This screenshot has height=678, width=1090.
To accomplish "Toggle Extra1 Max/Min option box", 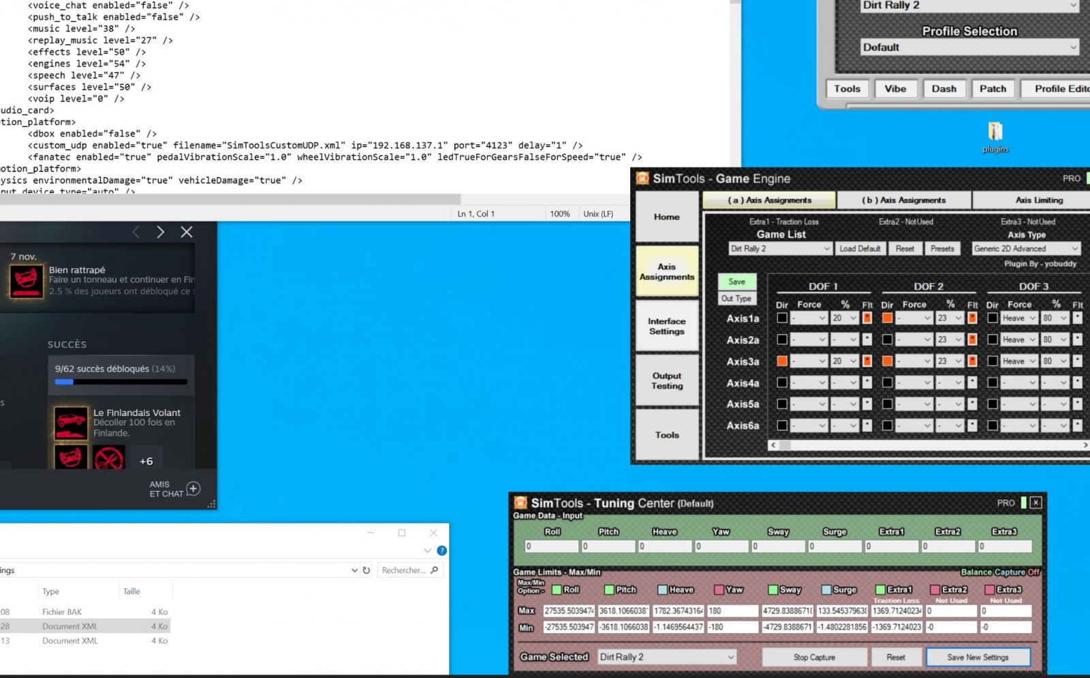I will coord(880,590).
